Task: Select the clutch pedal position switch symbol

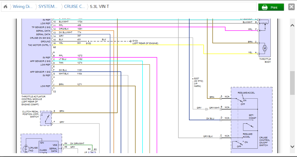Action: (x=46, y=118)
